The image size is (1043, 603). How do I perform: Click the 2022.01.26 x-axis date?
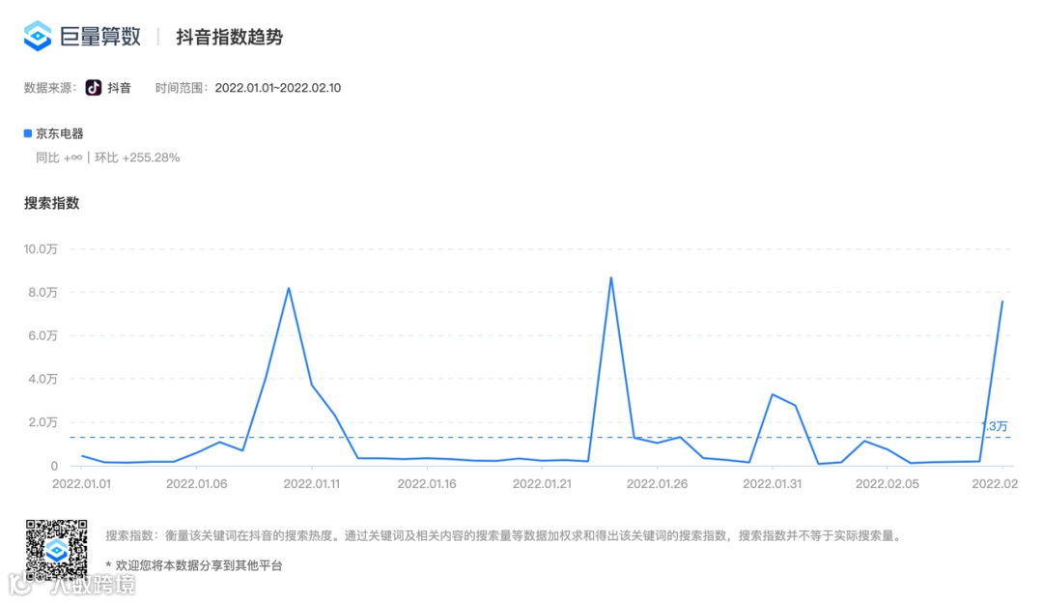(657, 484)
